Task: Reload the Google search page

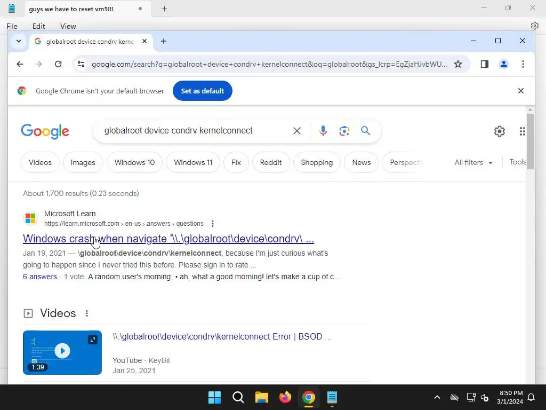Action: pyautogui.click(x=58, y=64)
